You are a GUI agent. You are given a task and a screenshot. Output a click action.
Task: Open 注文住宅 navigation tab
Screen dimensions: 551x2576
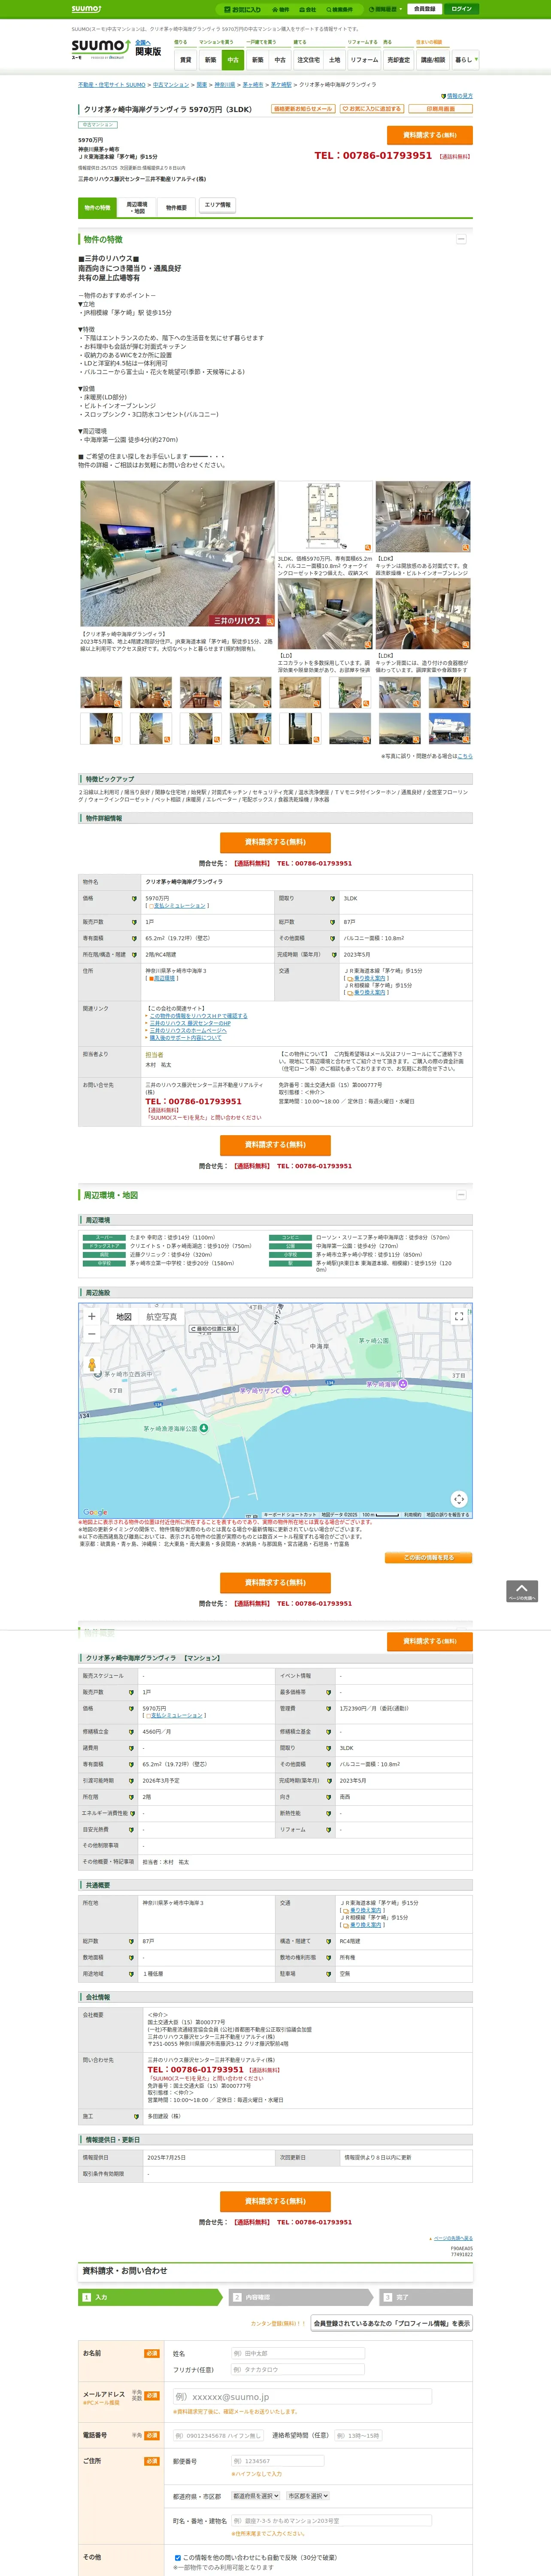[308, 60]
